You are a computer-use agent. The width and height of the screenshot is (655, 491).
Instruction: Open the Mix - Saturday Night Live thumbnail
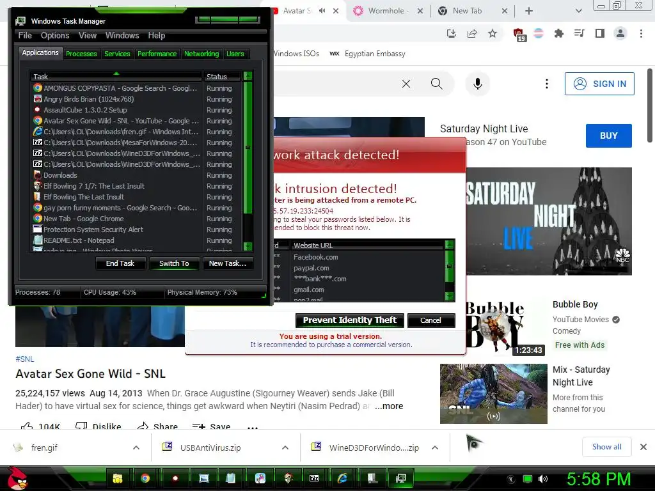coord(493,394)
